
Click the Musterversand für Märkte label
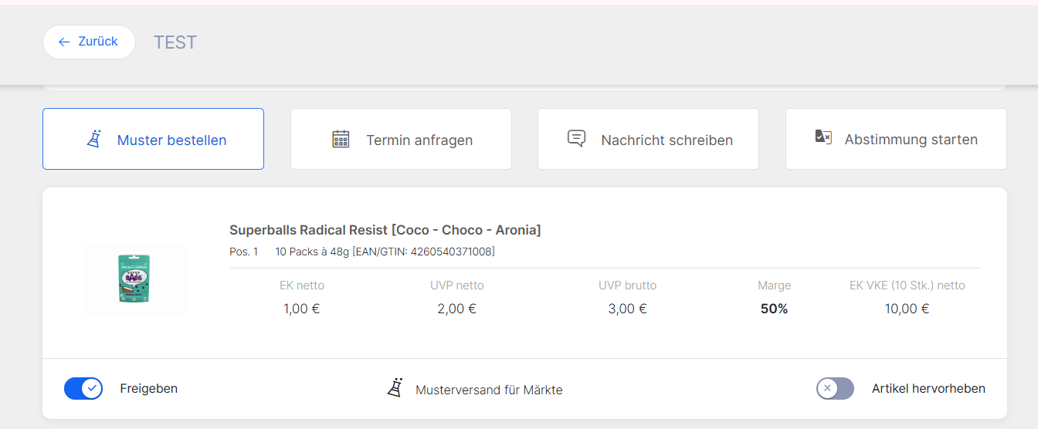coord(489,390)
